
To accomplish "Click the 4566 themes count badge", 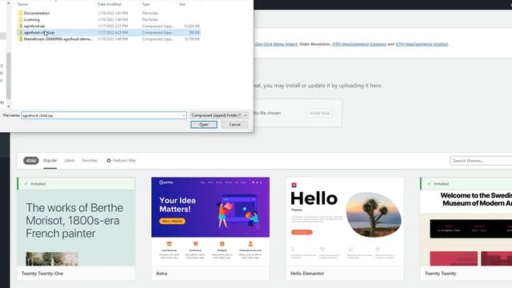I will click(x=31, y=161).
